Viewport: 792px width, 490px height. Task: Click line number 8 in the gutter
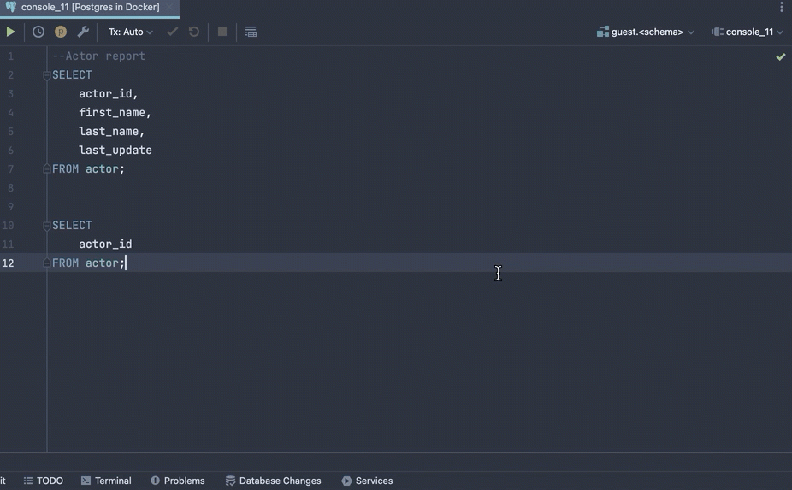tap(10, 188)
